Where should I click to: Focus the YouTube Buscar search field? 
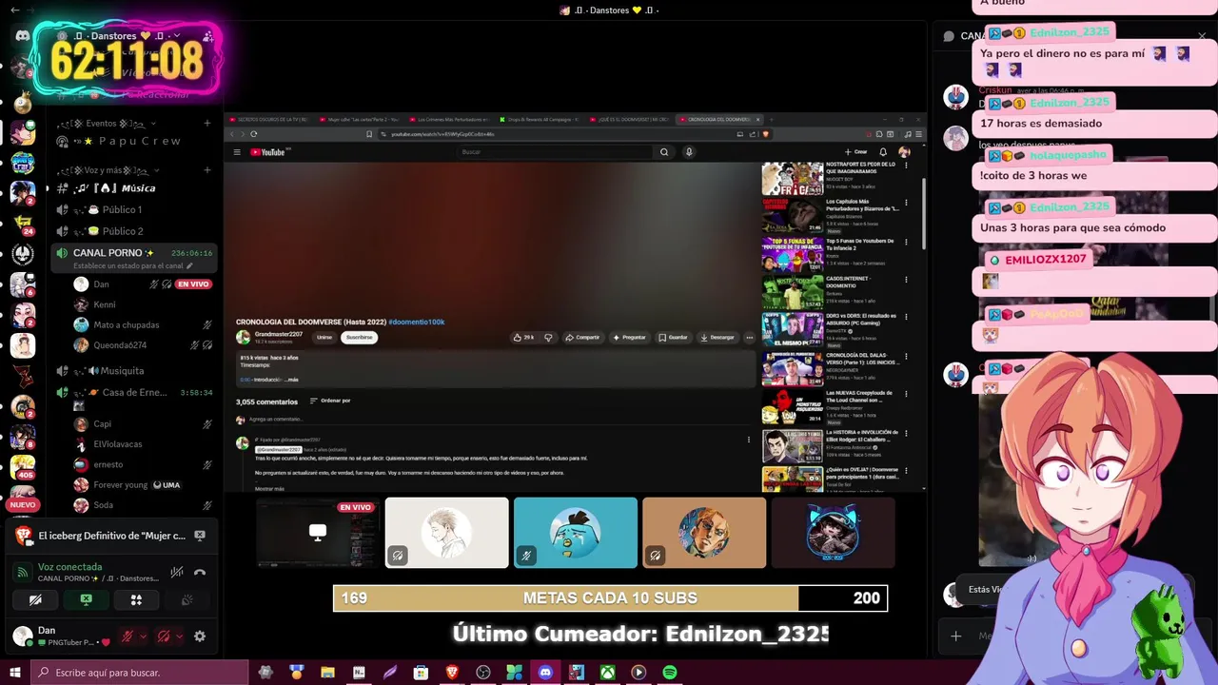click(557, 152)
